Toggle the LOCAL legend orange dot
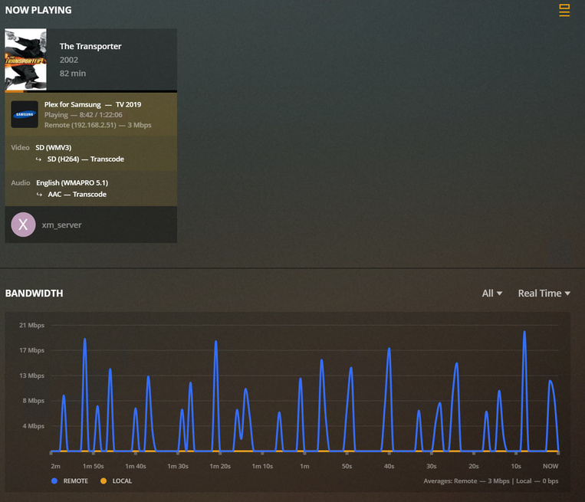The image size is (585, 502). tap(104, 481)
